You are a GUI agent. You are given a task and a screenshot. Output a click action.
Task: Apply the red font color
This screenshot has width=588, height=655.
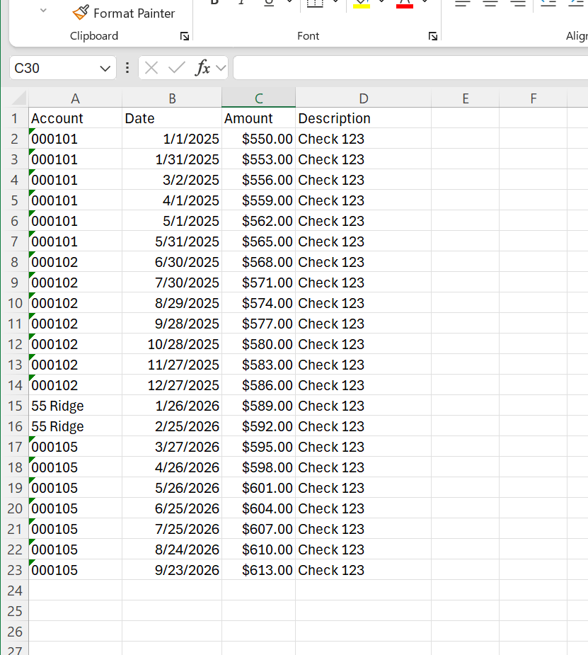click(x=404, y=4)
